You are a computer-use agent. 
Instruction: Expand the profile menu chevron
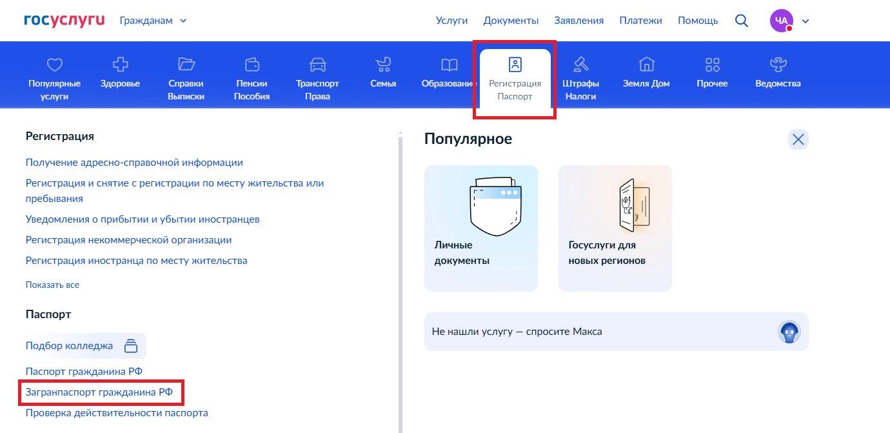pos(805,21)
